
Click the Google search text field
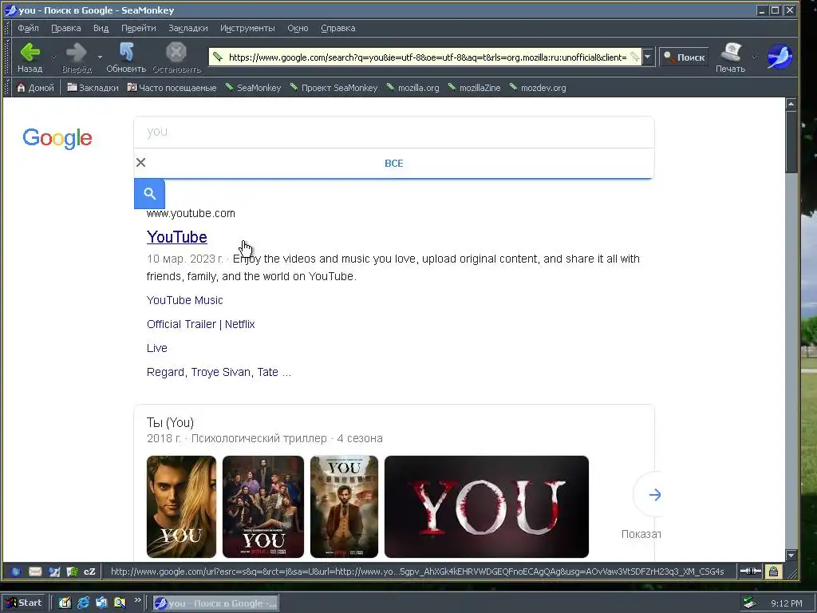click(x=394, y=132)
